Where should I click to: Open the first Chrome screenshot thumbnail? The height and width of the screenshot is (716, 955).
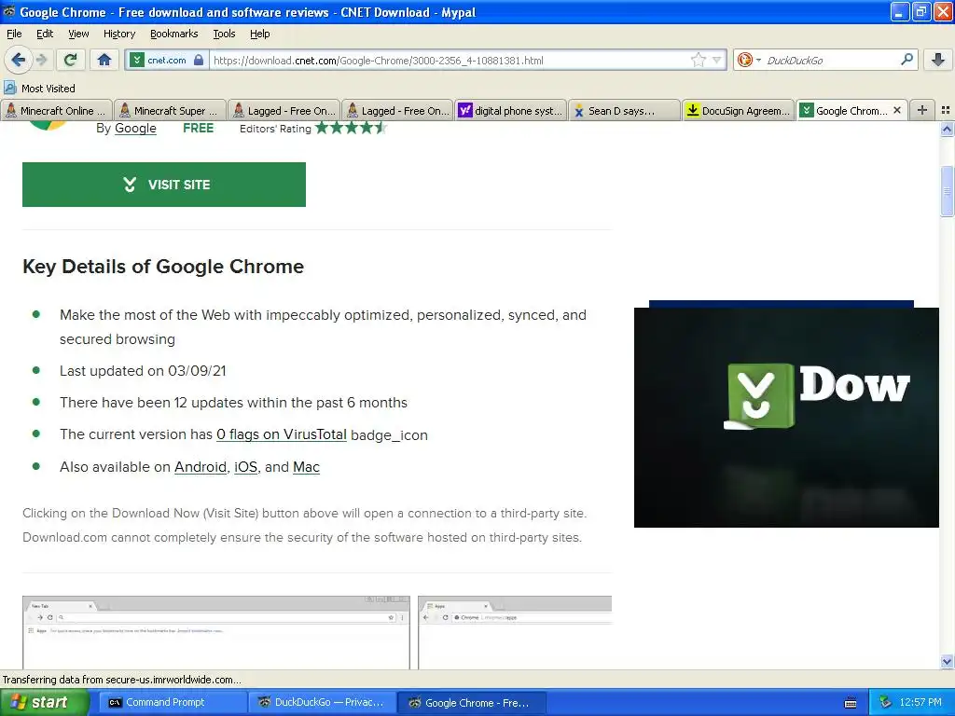pos(216,632)
